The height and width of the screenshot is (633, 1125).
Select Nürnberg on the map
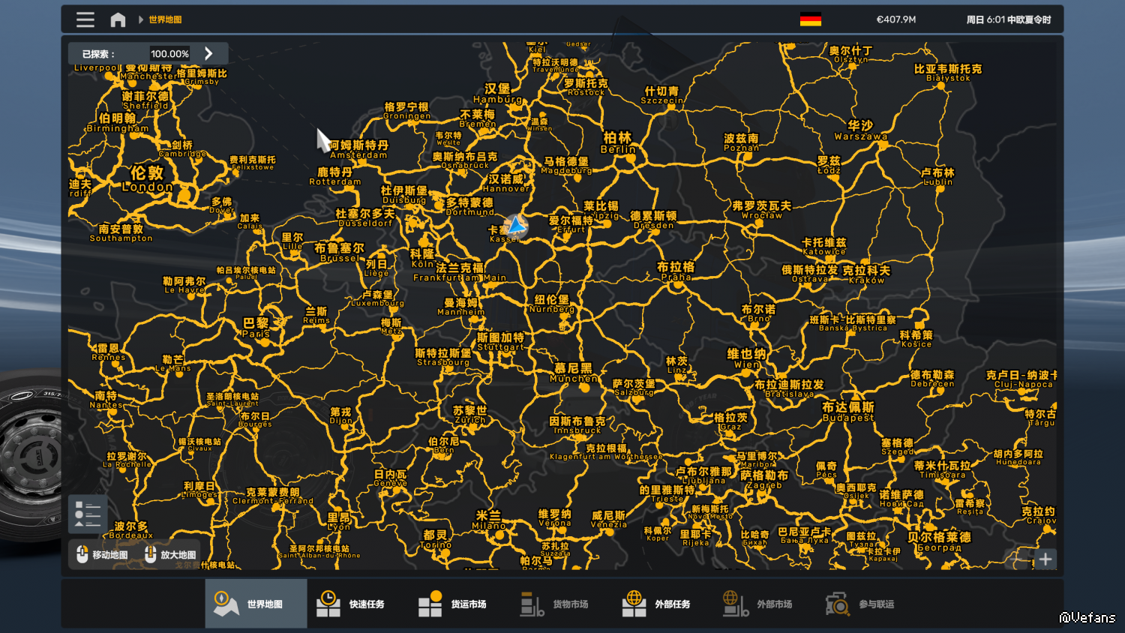[x=552, y=304]
